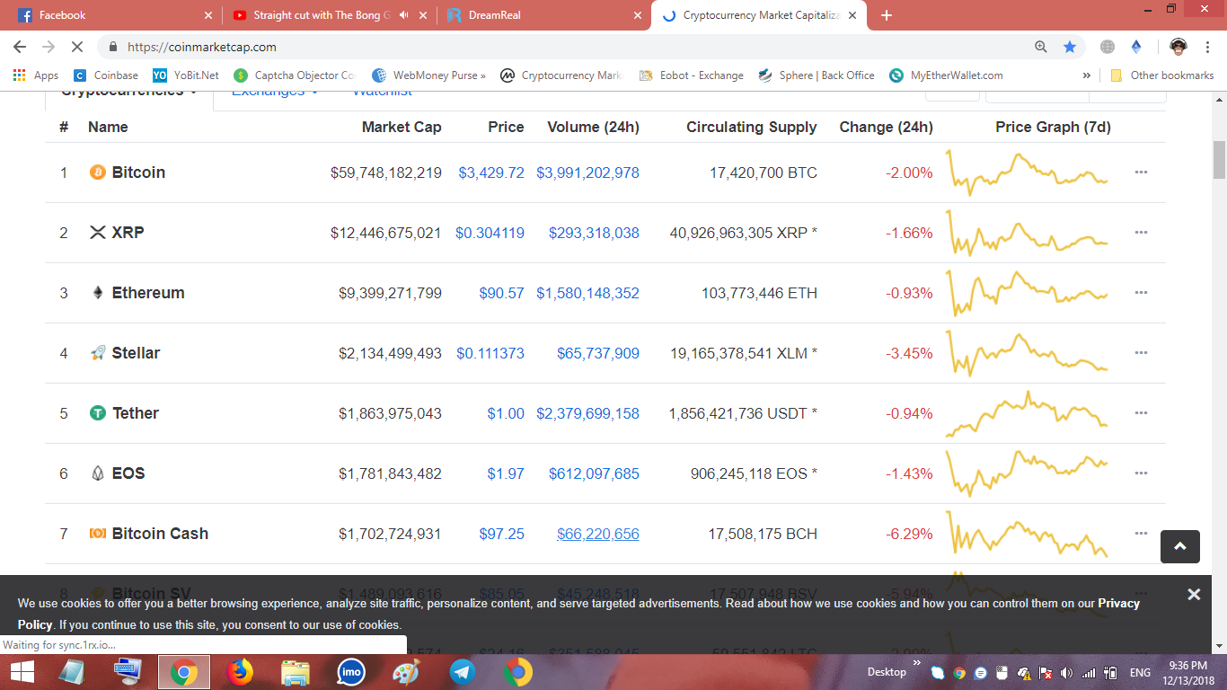Sort table by Market Cap header

[x=402, y=127]
